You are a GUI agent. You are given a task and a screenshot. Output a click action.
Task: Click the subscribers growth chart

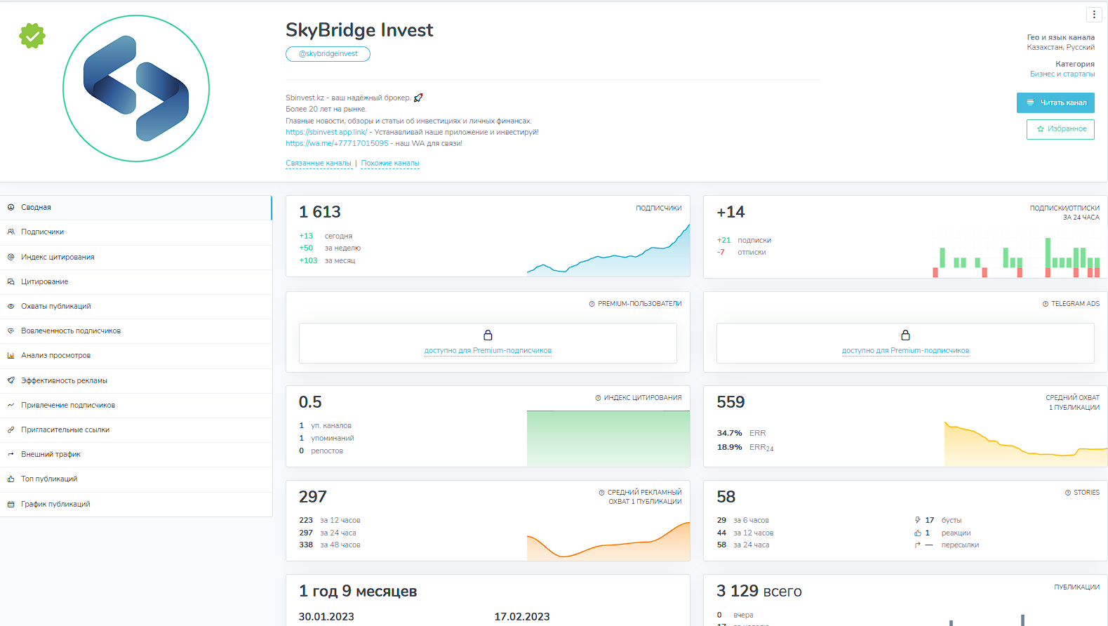(x=608, y=250)
